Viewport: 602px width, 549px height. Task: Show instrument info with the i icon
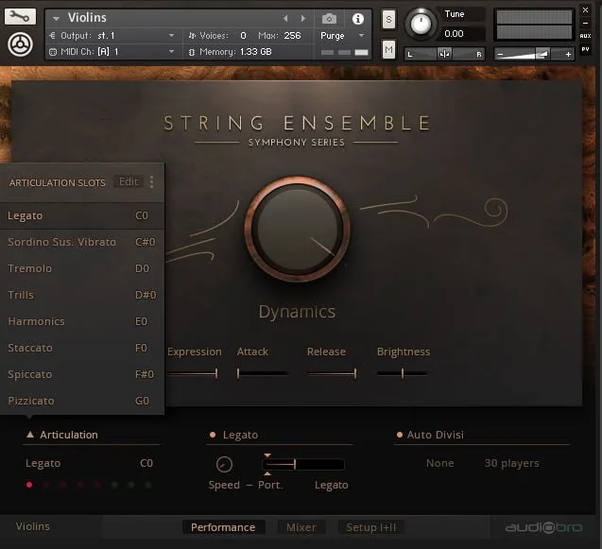pos(358,19)
